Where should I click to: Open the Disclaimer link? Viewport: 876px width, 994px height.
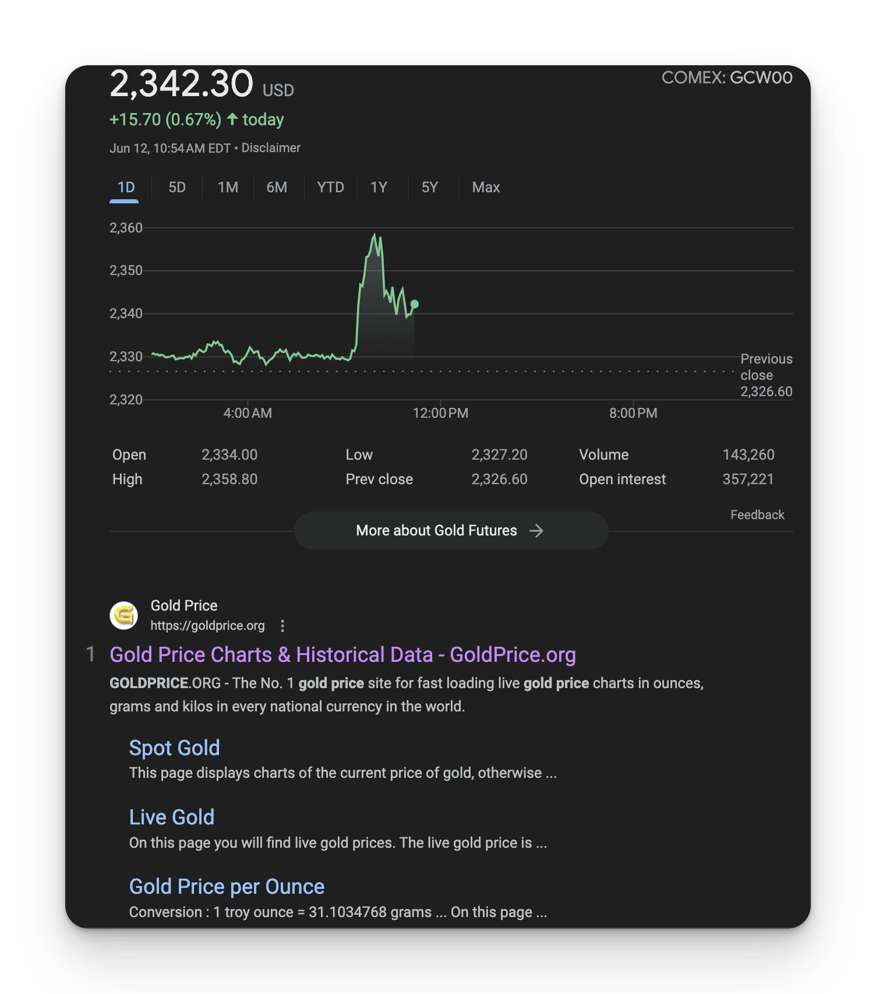[271, 148]
